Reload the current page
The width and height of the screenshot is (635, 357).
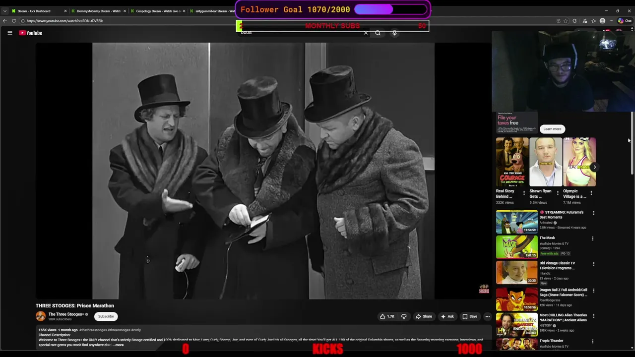coord(14,21)
